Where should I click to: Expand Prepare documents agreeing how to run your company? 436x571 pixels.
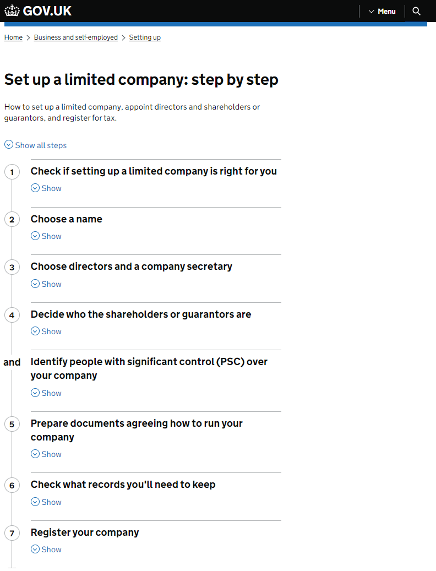click(x=137, y=430)
